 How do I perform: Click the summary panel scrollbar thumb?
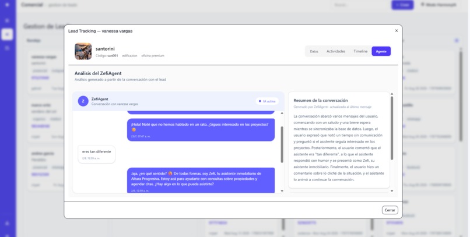coord(392,128)
